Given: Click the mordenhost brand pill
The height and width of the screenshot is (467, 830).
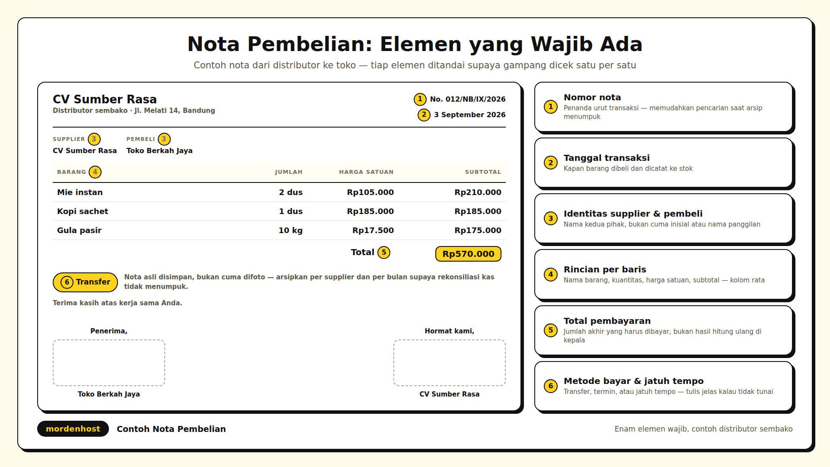Looking at the screenshot, I should [x=73, y=429].
